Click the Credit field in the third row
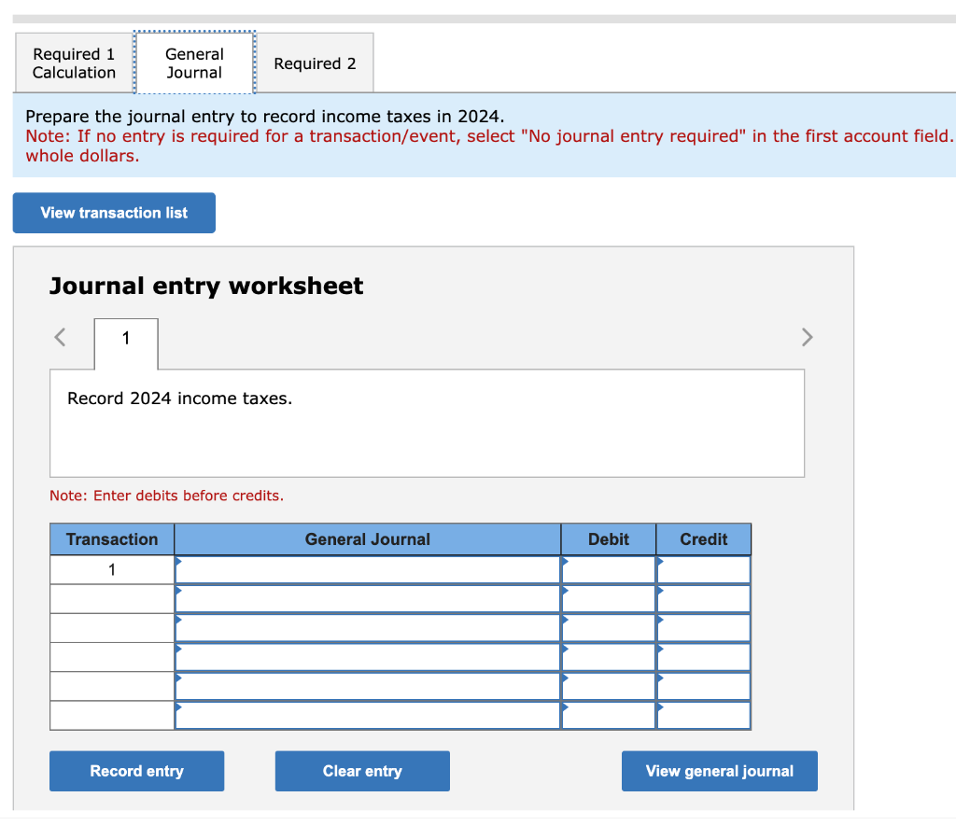The image size is (956, 825). (704, 628)
